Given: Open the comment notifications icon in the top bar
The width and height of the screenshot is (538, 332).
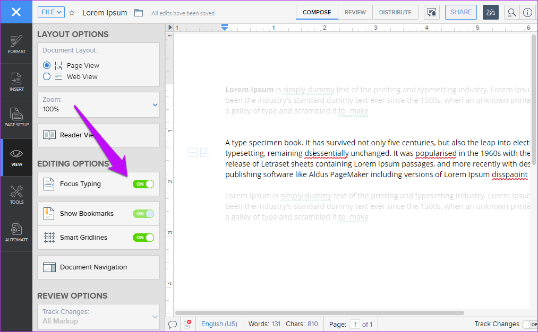Looking at the screenshot, I should (x=432, y=12).
